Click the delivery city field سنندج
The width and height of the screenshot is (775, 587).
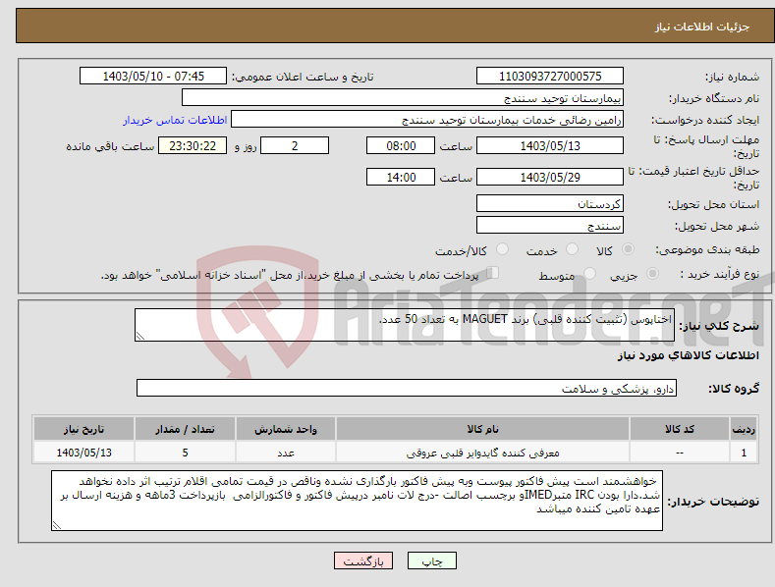tap(550, 226)
